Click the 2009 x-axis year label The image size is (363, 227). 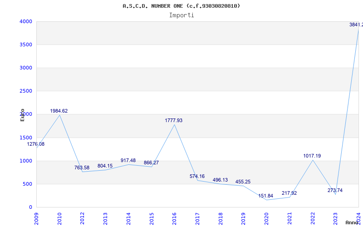point(37,218)
